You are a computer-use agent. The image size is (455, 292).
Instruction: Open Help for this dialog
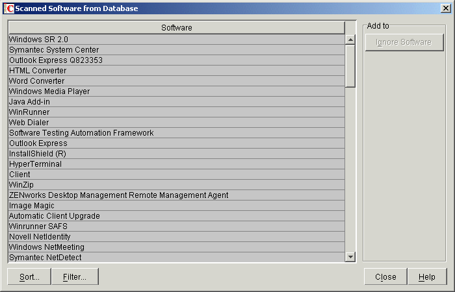pos(427,276)
